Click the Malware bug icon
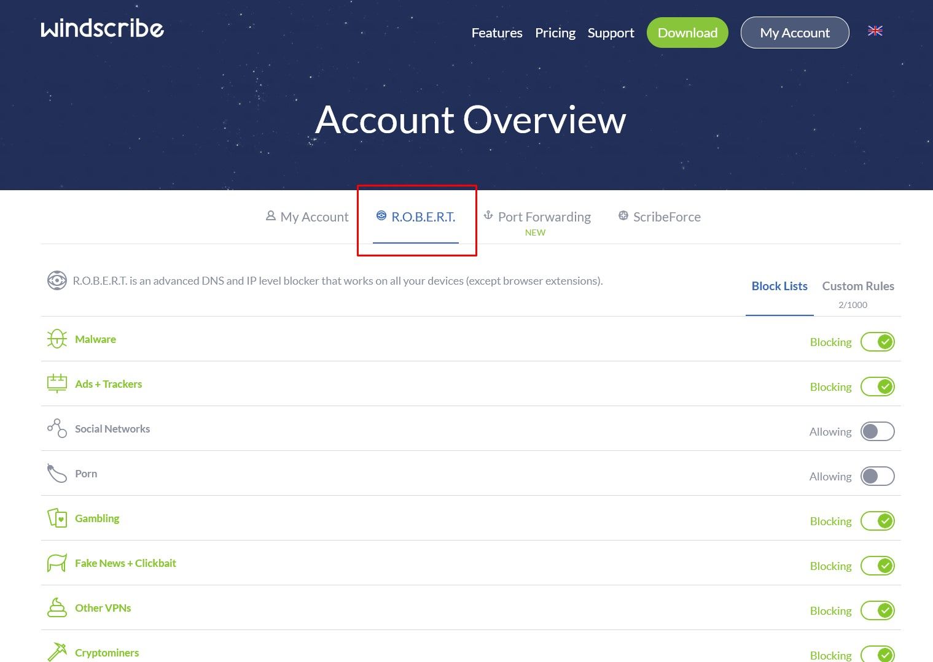Image resolution: width=933 pixels, height=662 pixels. point(57,339)
